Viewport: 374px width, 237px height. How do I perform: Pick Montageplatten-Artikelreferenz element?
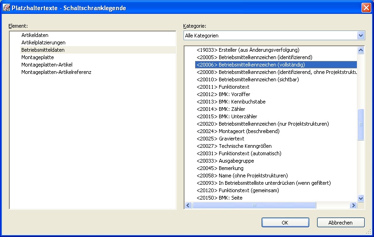pyautogui.click(x=56, y=72)
